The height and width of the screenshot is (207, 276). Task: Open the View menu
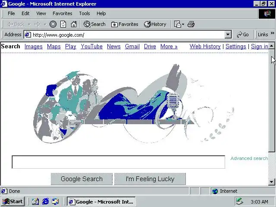(41, 13)
